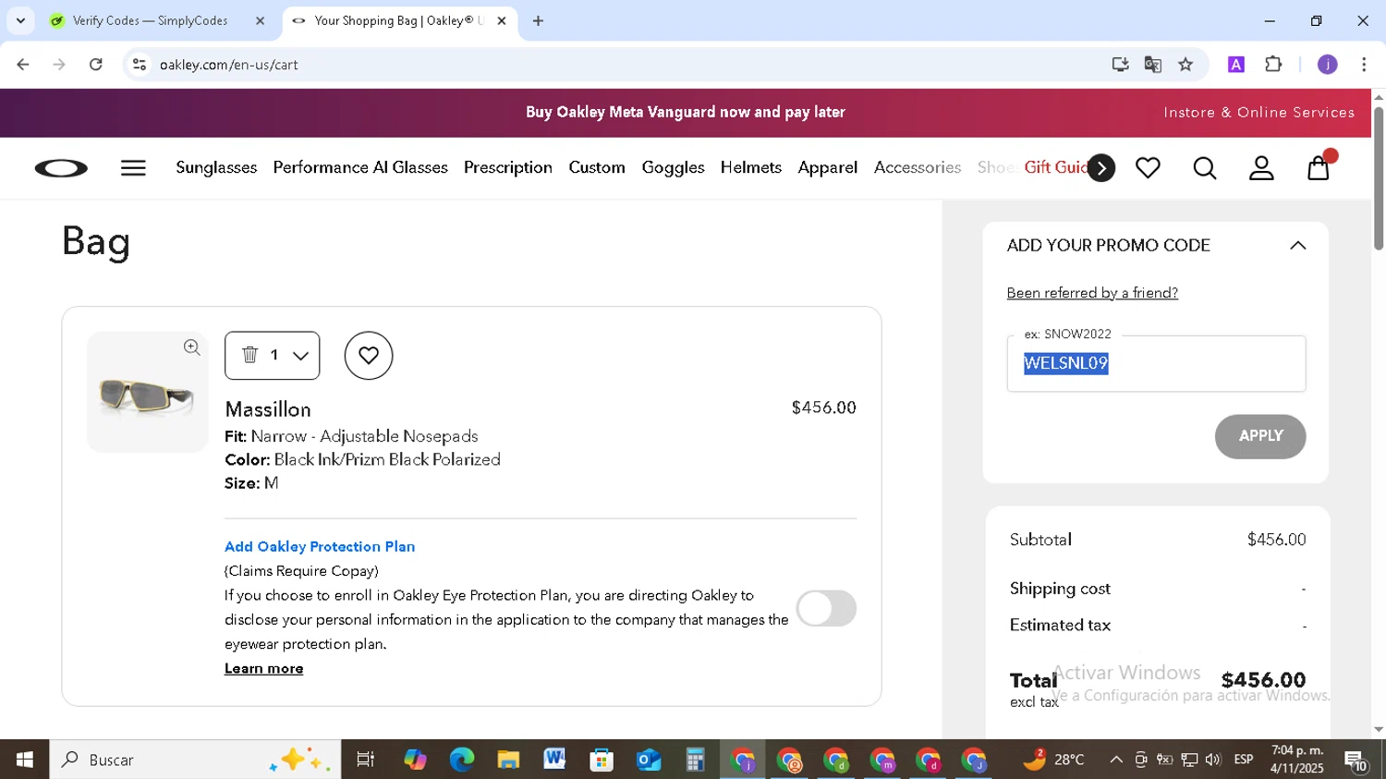Open File Explorer from taskbar
1386x779 pixels.
pos(508,760)
